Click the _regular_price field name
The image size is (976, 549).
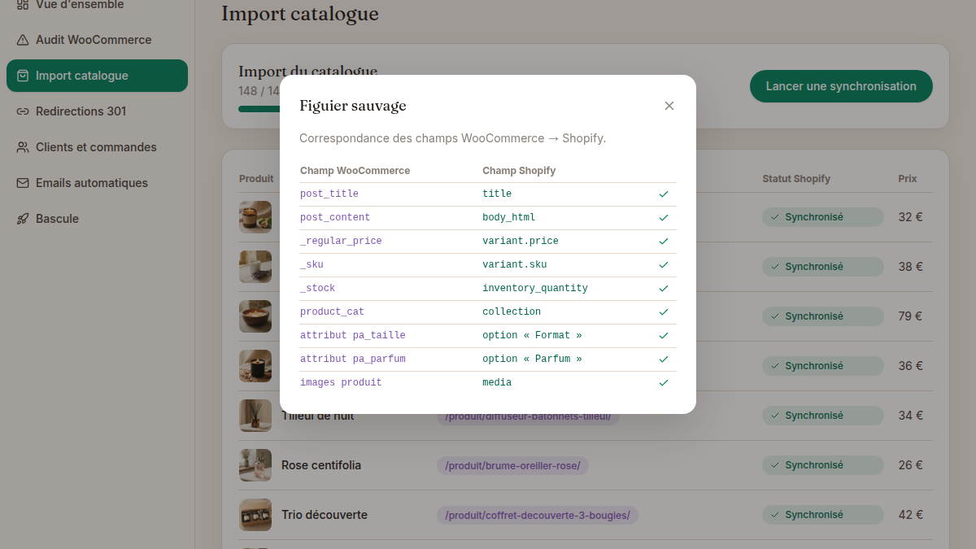pyautogui.click(x=341, y=242)
